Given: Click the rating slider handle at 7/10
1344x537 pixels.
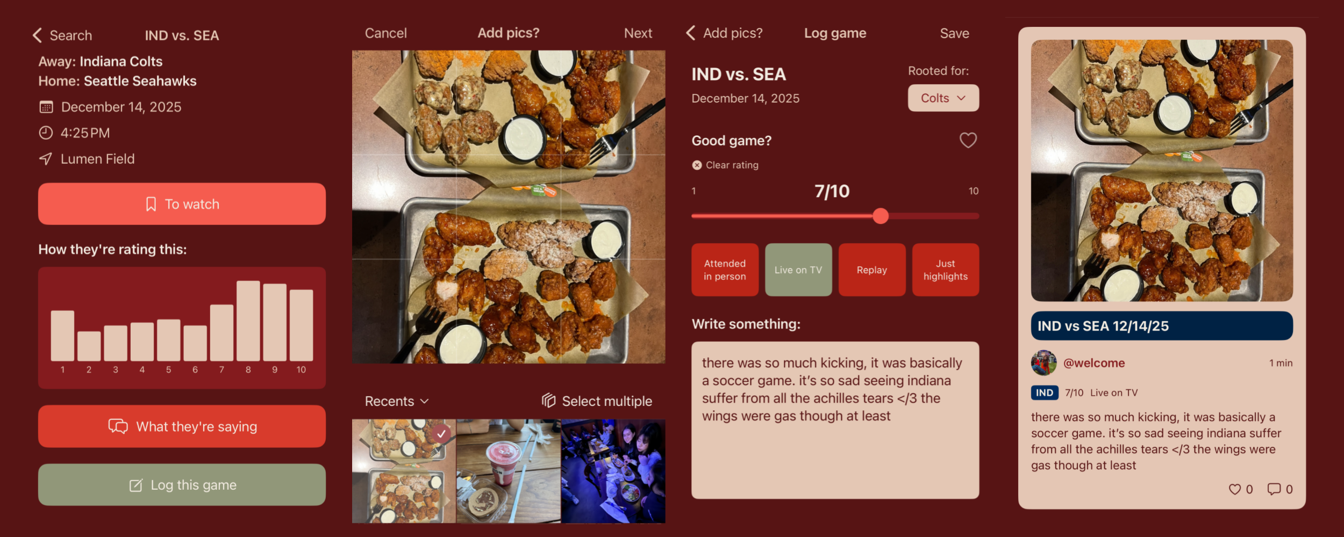Looking at the screenshot, I should [x=881, y=216].
